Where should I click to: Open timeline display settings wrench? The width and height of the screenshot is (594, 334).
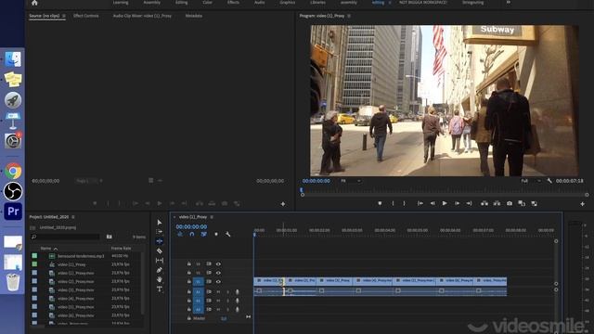(228, 235)
